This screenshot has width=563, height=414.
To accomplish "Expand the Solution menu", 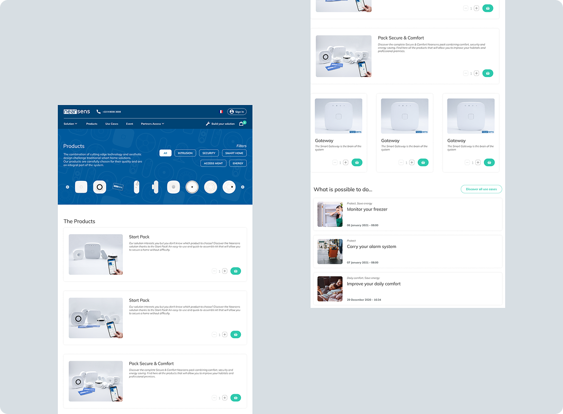I will (71, 124).
